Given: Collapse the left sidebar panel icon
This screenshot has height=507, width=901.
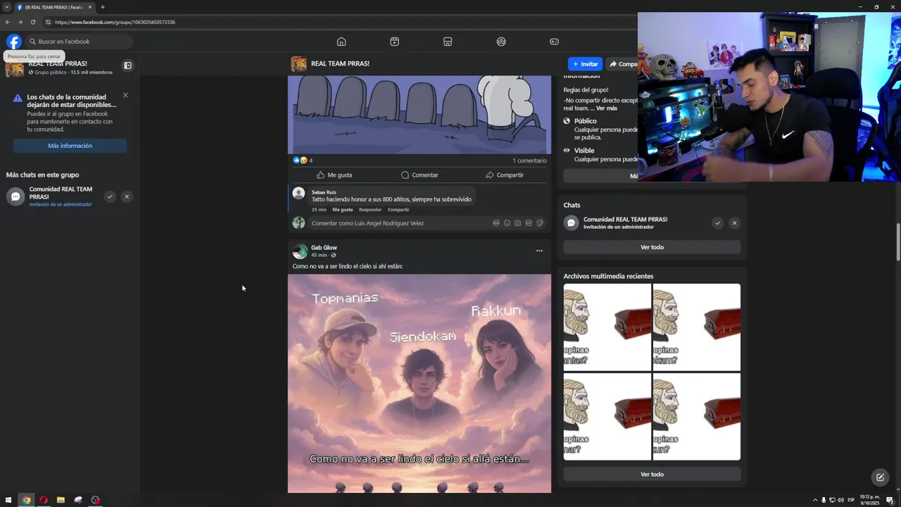Looking at the screenshot, I should (x=127, y=65).
